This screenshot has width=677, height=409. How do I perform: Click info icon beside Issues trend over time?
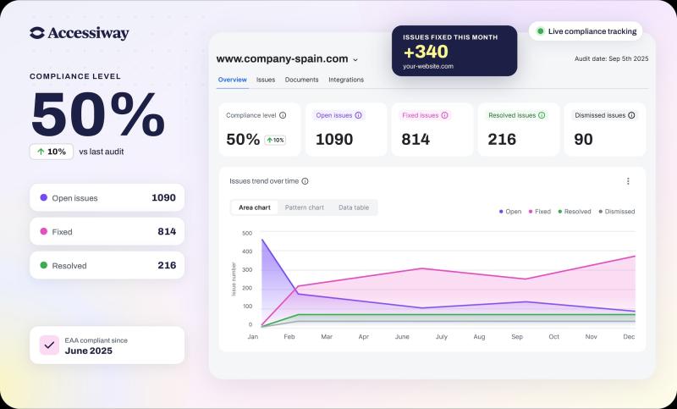[305, 181]
